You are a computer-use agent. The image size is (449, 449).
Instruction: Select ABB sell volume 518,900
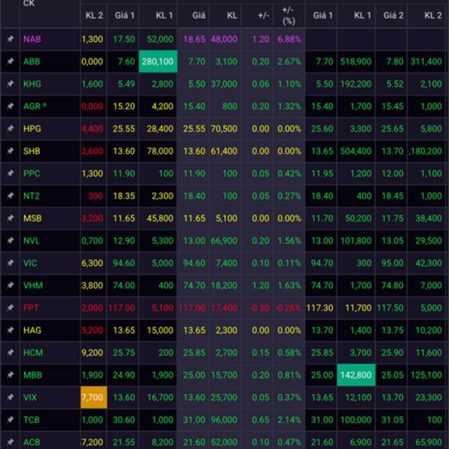356,61
